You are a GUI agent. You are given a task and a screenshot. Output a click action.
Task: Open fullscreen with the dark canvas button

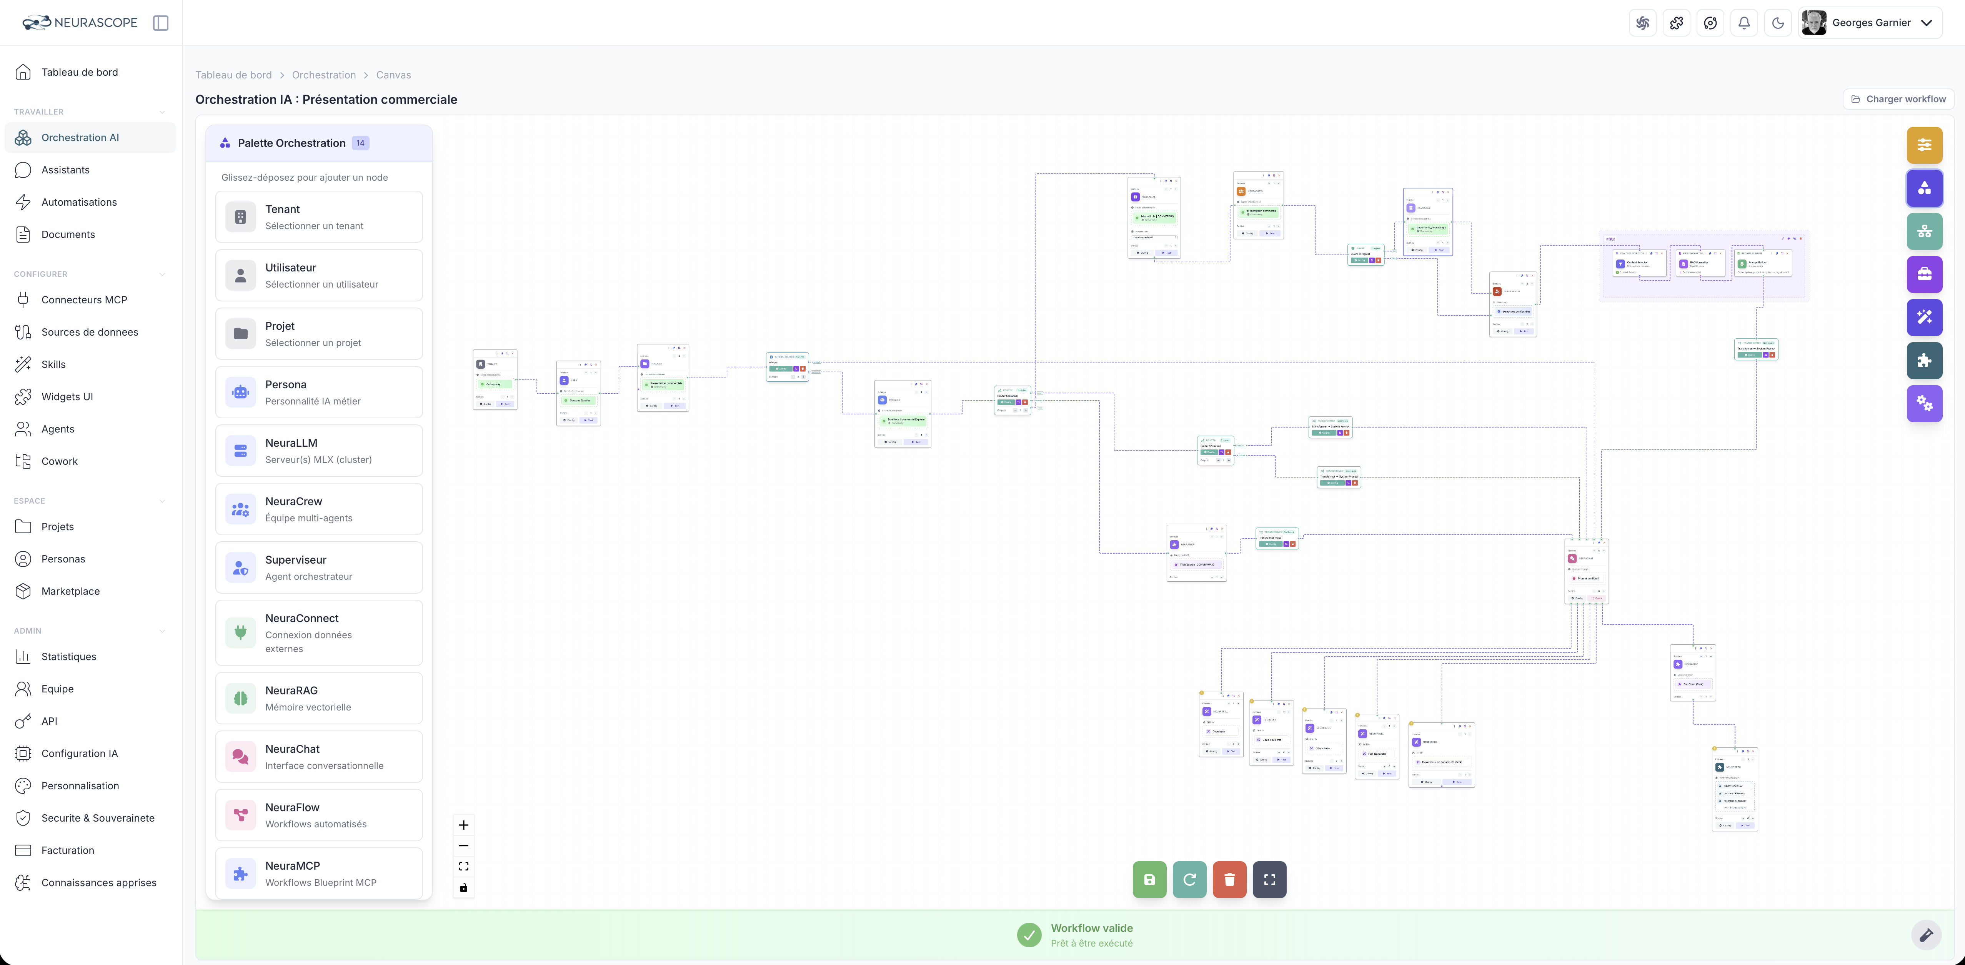(x=1269, y=880)
